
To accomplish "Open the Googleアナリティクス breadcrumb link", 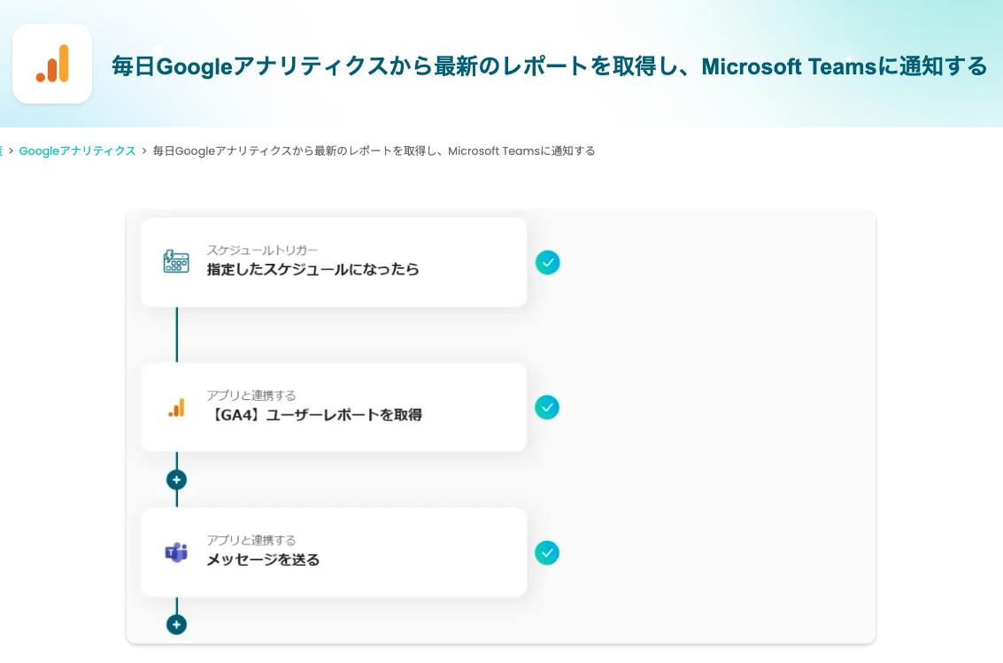I will [x=77, y=150].
